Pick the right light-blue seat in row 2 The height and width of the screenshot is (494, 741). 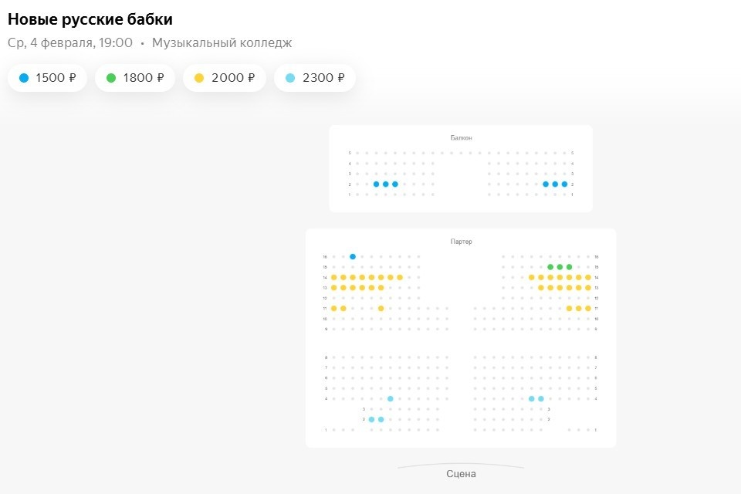[381, 419]
